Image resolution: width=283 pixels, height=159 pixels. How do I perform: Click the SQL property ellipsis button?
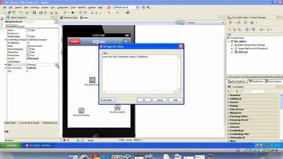click(57, 65)
